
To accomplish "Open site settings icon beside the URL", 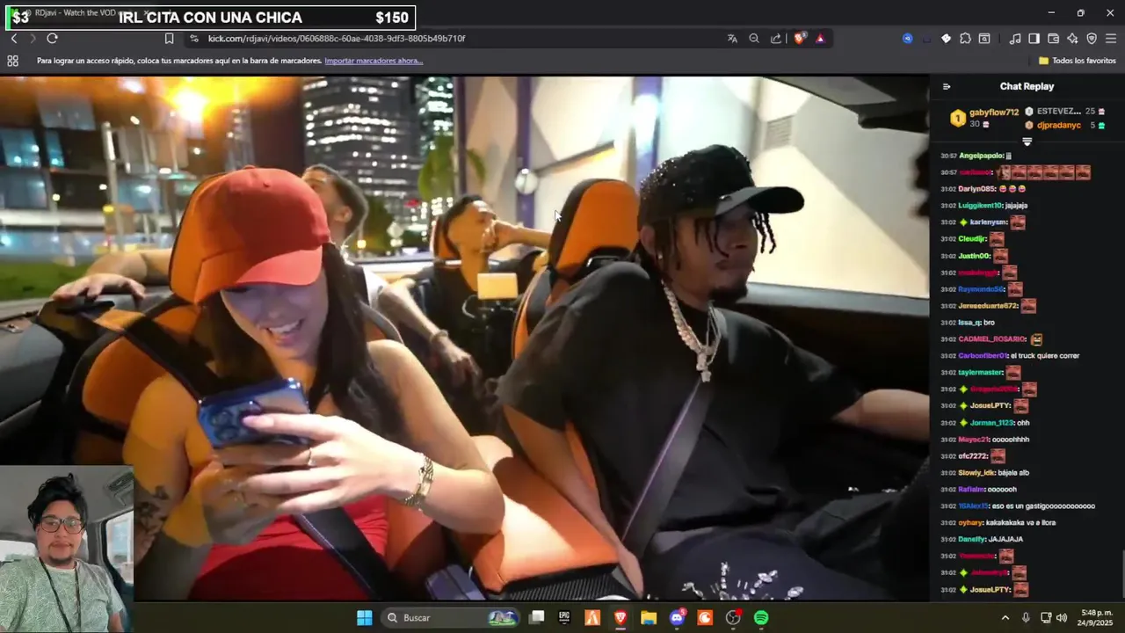I will point(194,39).
